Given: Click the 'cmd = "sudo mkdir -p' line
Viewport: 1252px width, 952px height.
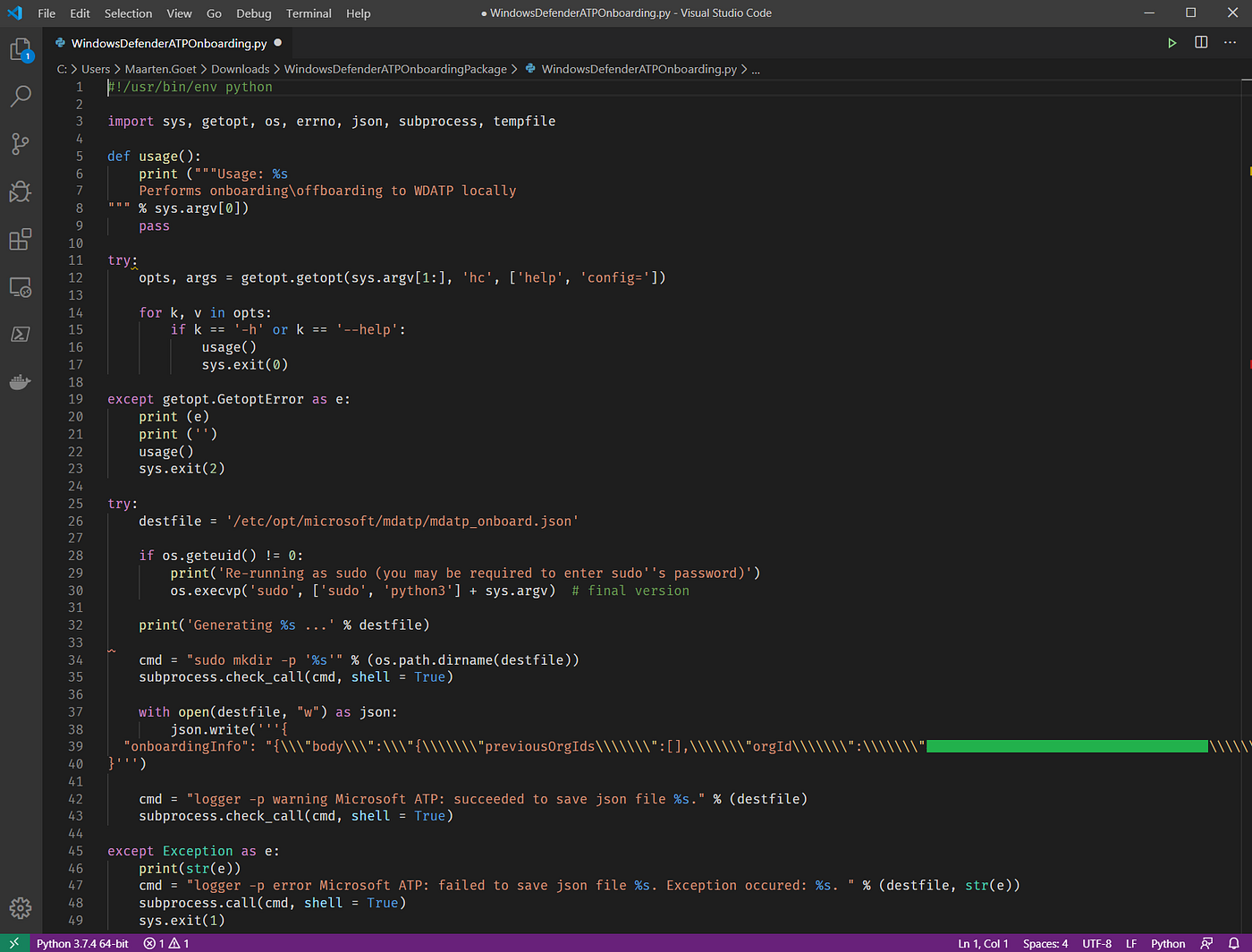Looking at the screenshot, I should tap(359, 660).
